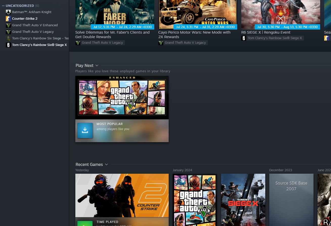Click the Time Played label under Counter-Strike 2

[107, 222]
